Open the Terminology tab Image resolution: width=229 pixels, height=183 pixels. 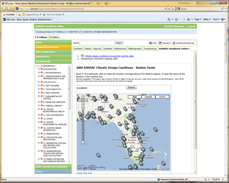click(x=150, y=49)
